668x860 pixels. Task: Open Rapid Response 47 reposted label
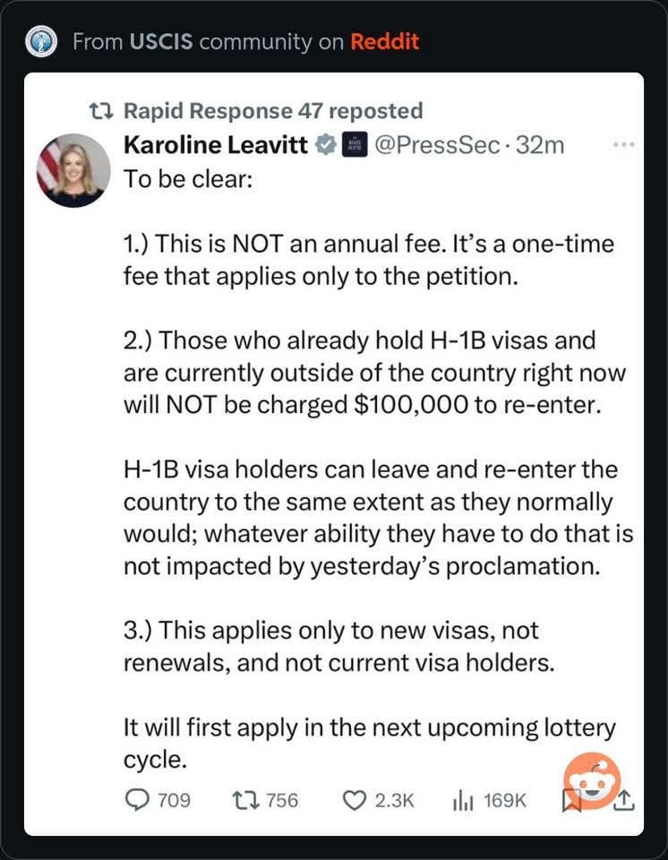(x=273, y=111)
